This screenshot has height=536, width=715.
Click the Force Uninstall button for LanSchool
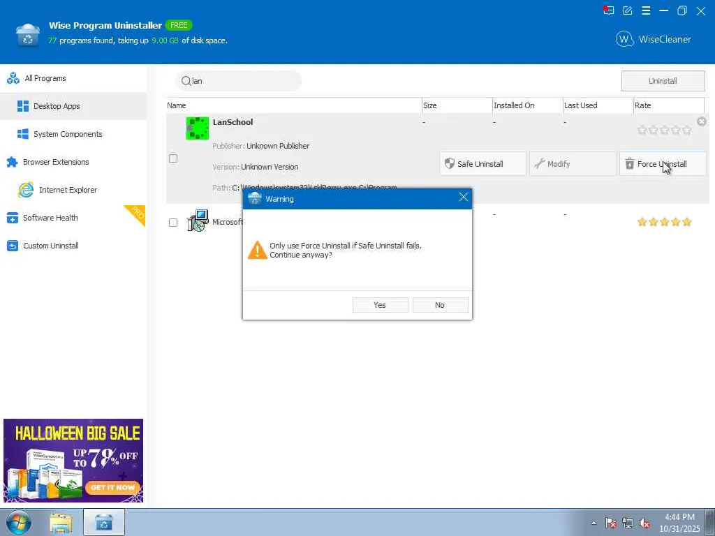coord(663,164)
